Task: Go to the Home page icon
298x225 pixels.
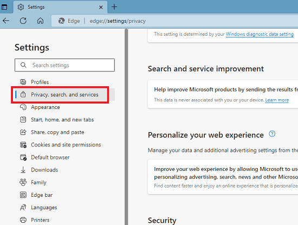Action: click(40, 21)
